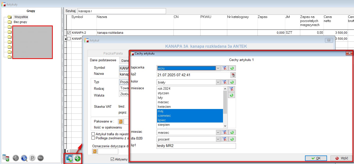The height and width of the screenshot is (164, 354).
Task: Switch to Dane podstawowe tab
Action: coord(103,60)
